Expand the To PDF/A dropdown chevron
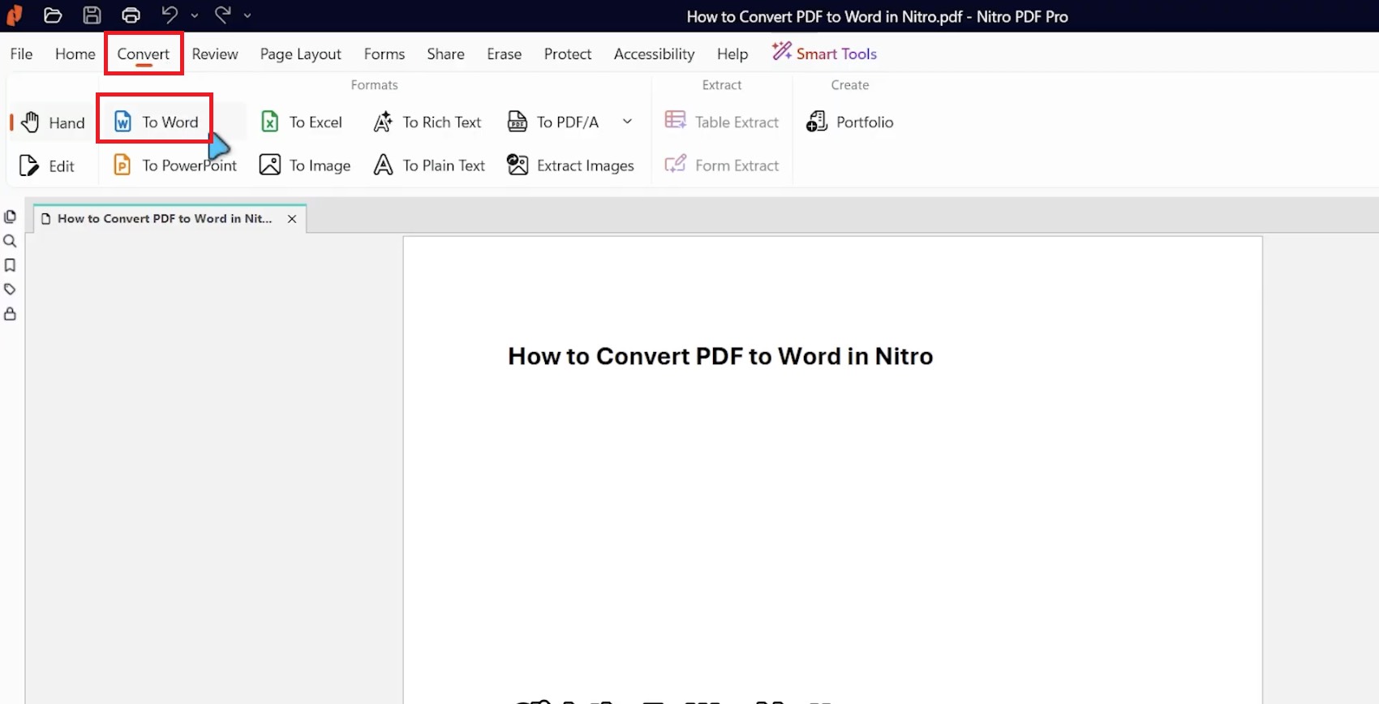 [627, 122]
